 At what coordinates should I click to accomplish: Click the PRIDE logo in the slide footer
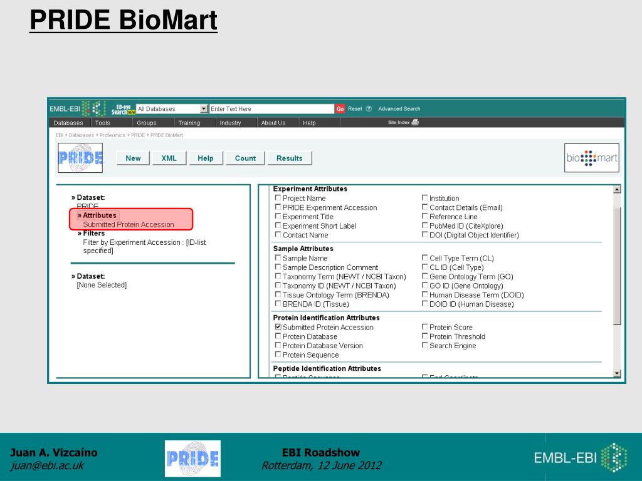[192, 458]
